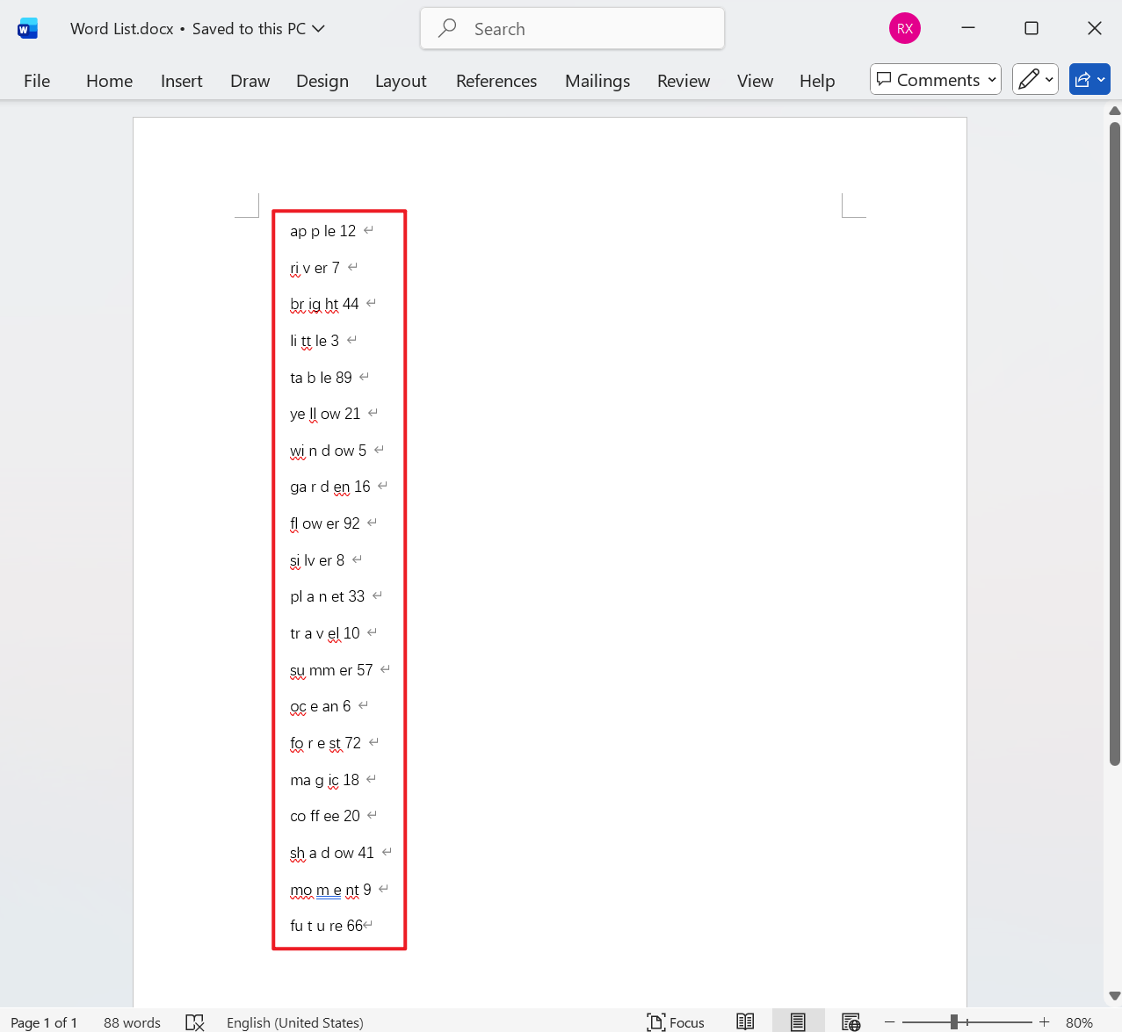This screenshot has width=1122, height=1032.
Task: Open the Mailings ribbon tab
Action: 597,80
